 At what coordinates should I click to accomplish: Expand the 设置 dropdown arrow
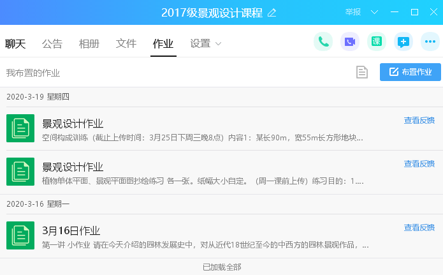[x=218, y=44]
